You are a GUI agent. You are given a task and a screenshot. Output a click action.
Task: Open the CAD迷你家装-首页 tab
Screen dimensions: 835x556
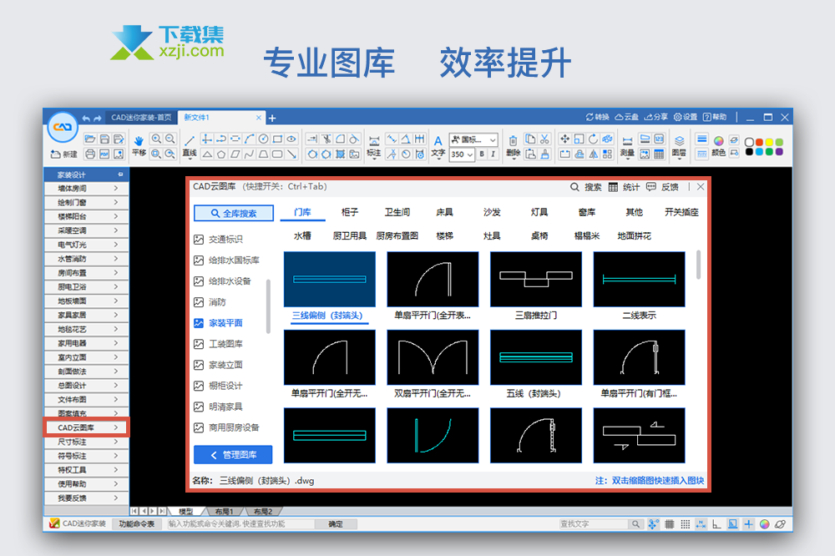pyautogui.click(x=142, y=117)
